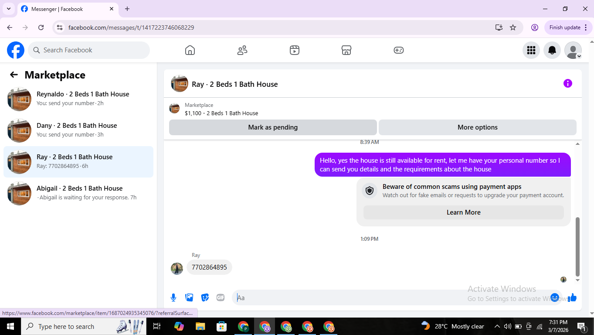The image size is (594, 335).
Task: View site information icon in address bar
Action: coord(60,27)
